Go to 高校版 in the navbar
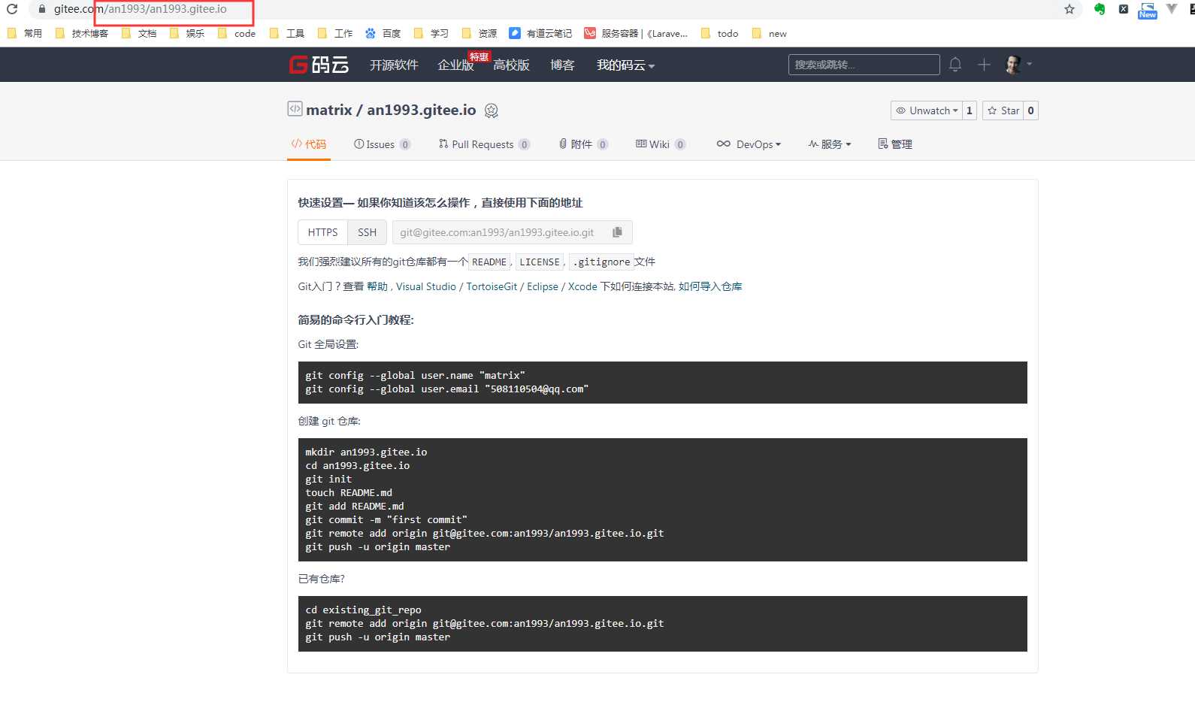The height and width of the screenshot is (708, 1195). click(511, 65)
